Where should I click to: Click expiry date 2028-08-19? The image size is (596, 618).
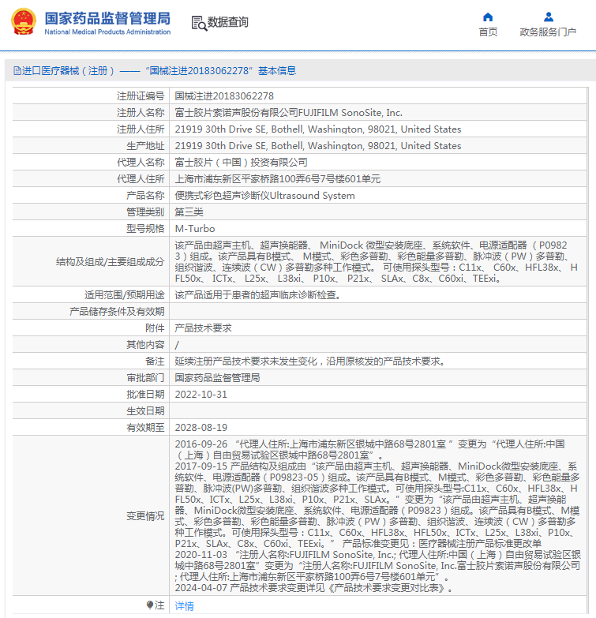tap(201, 427)
